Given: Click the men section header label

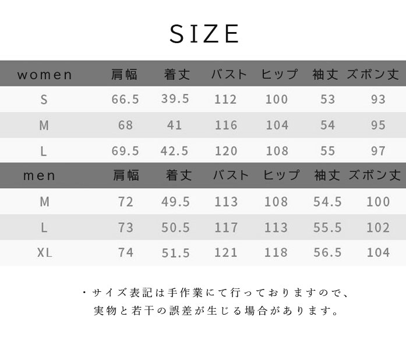Looking at the screenshot, I should point(40,175).
